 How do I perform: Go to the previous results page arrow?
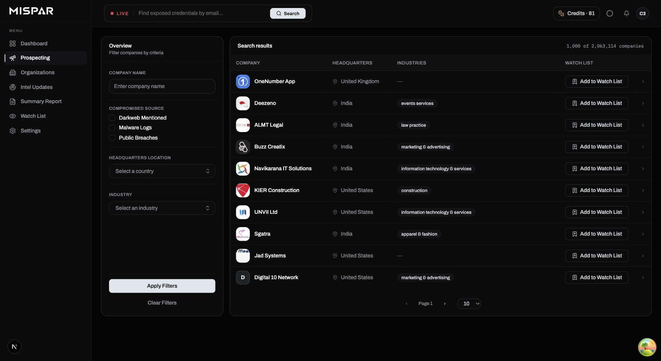[406, 304]
